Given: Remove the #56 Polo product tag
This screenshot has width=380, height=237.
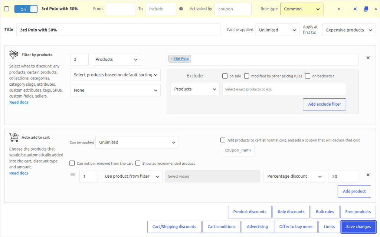Looking at the screenshot, I should [171, 59].
